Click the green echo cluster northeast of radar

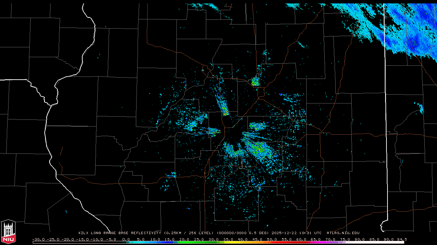[255, 82]
